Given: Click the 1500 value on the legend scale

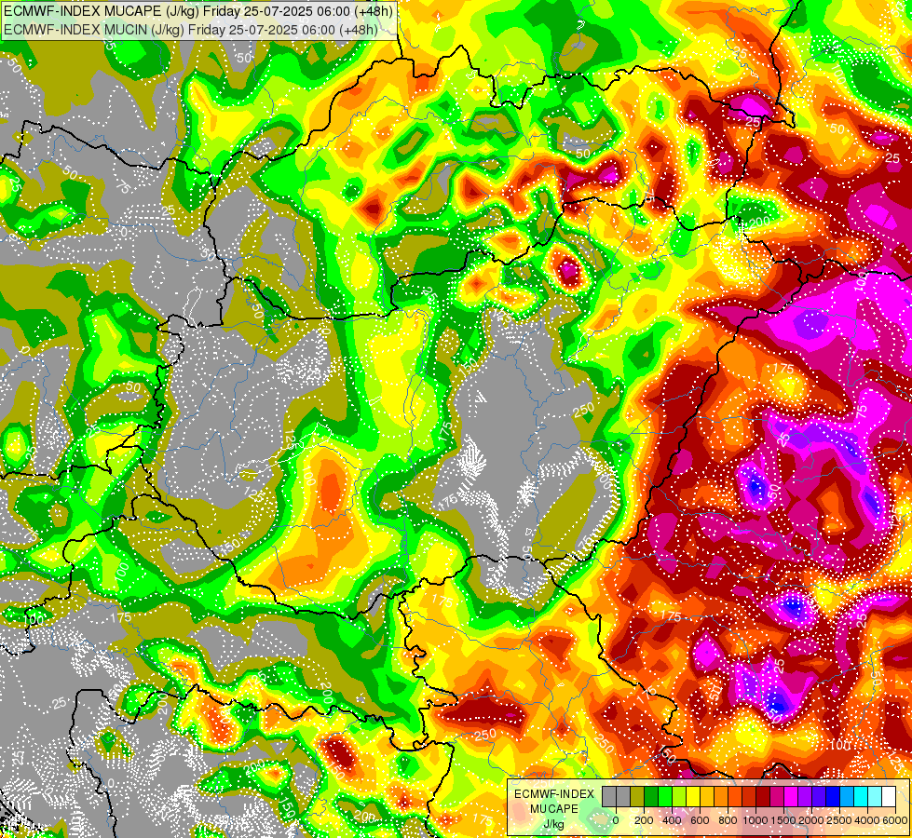Looking at the screenshot, I should [x=783, y=820].
